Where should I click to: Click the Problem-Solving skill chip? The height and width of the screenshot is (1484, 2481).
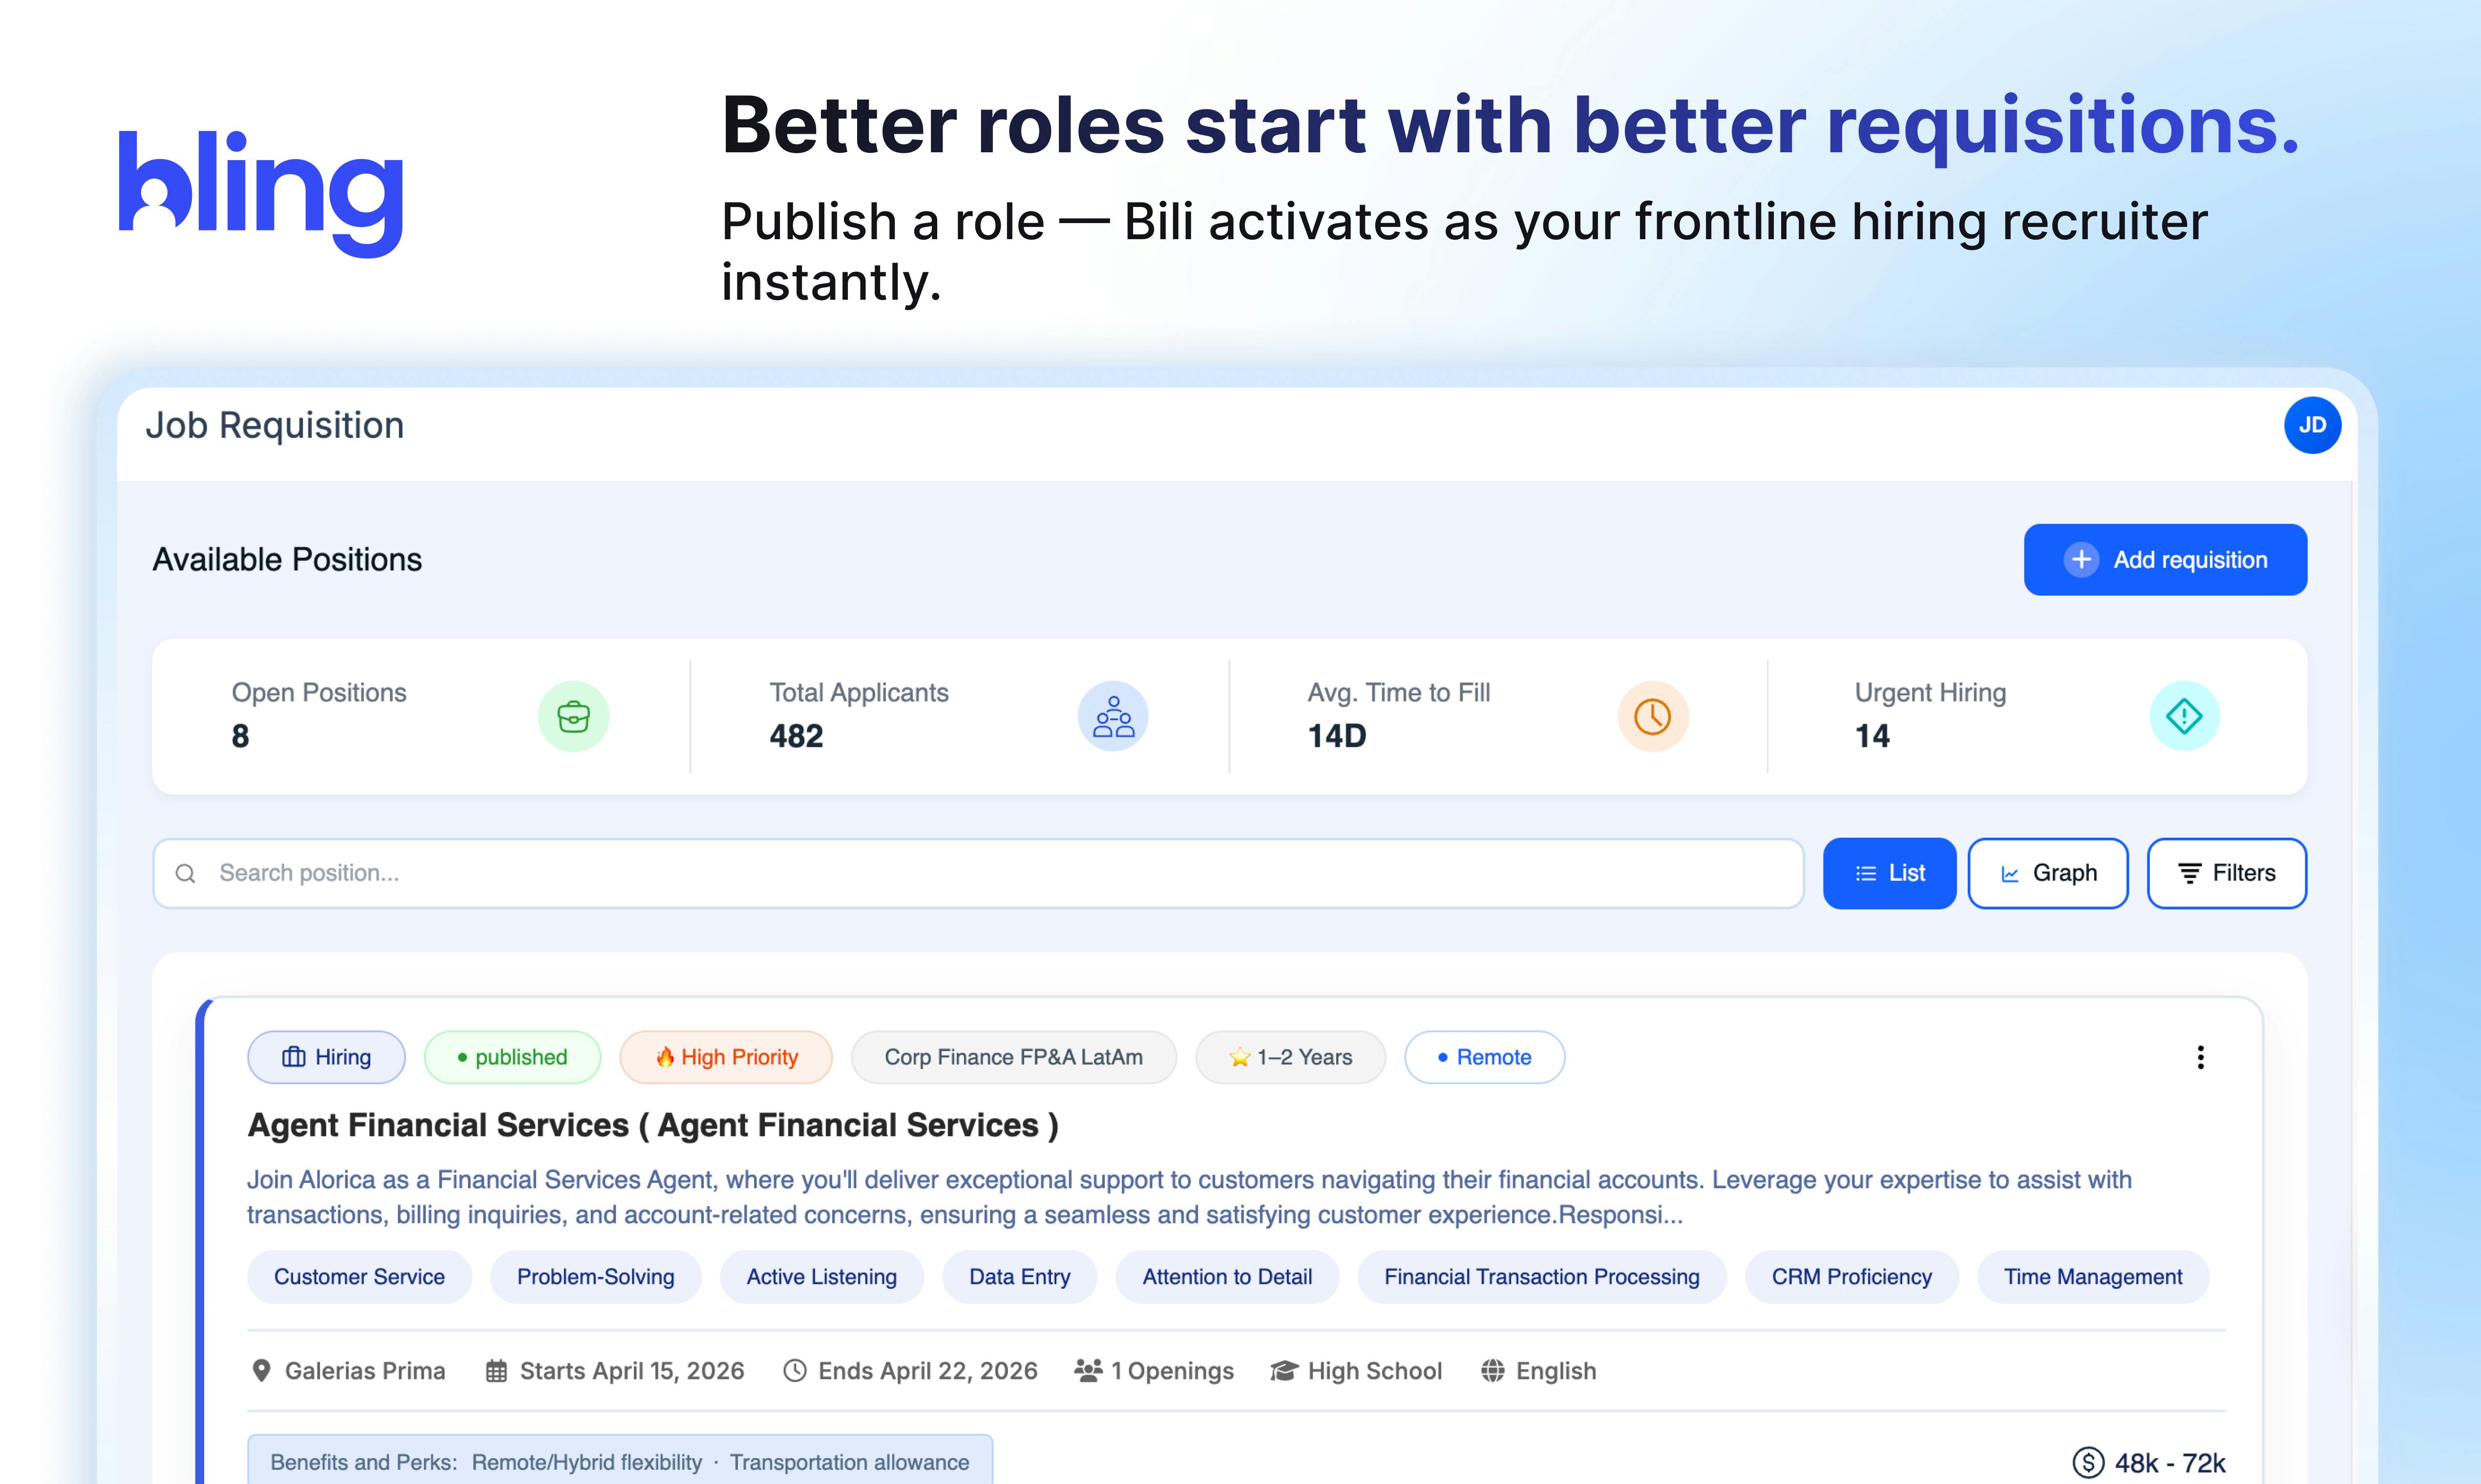click(595, 1276)
